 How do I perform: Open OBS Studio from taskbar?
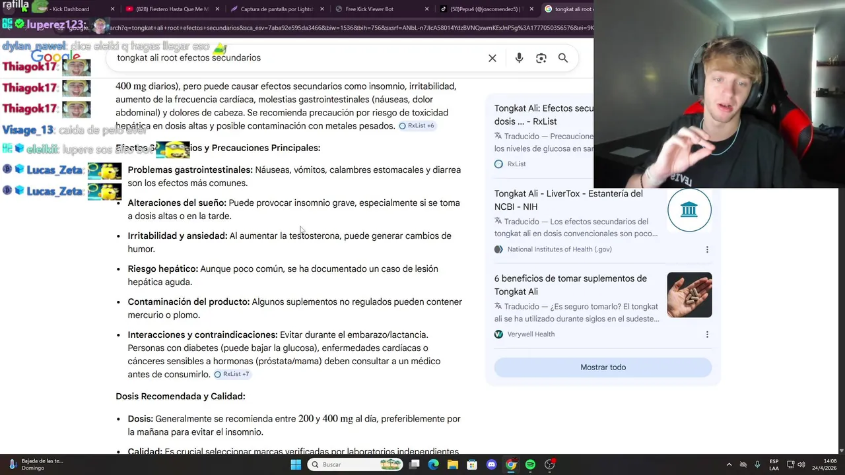click(550, 464)
